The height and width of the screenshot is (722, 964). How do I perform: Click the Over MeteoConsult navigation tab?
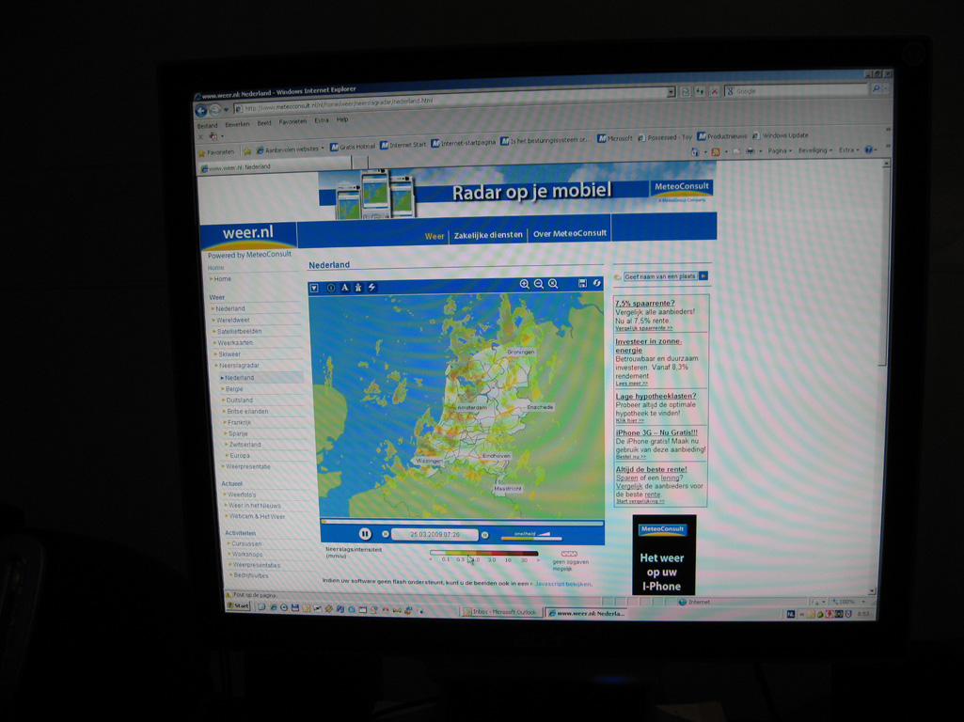(x=570, y=233)
